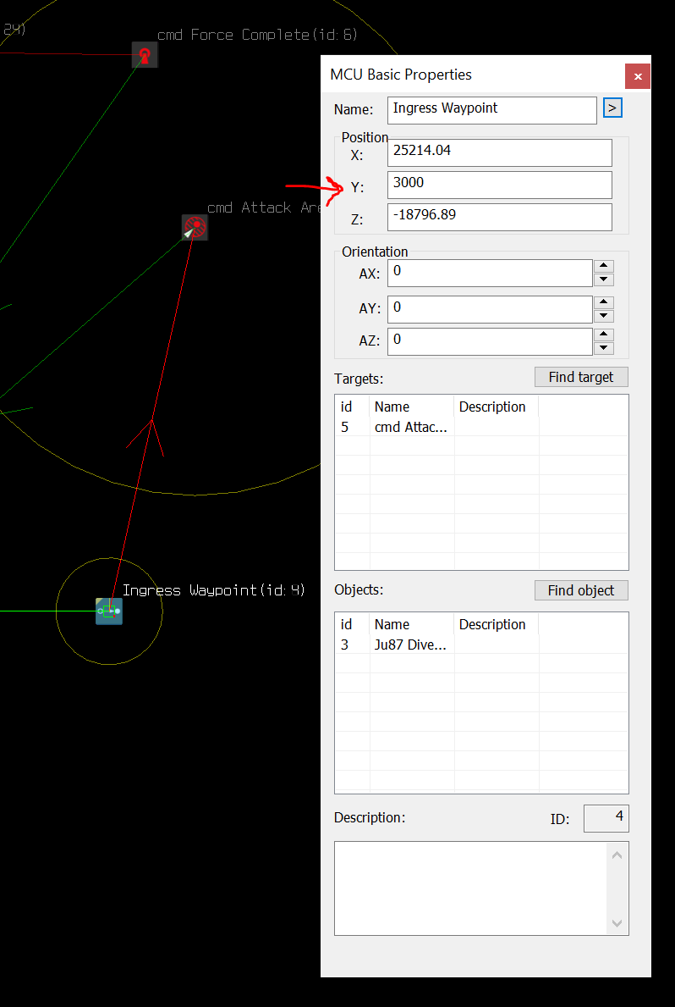Click the Name column header in Objects
The height and width of the screenshot is (1007, 675).
pos(412,625)
